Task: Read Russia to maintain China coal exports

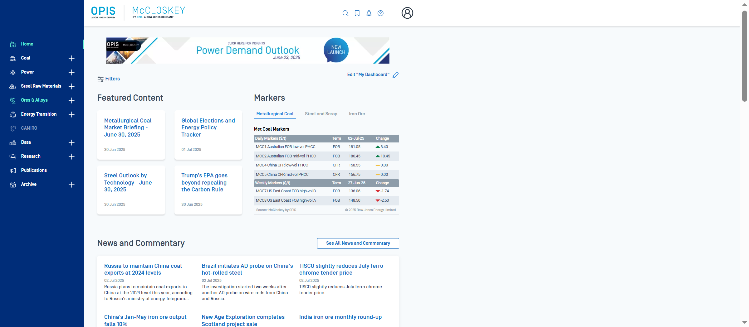Action: tap(143, 269)
